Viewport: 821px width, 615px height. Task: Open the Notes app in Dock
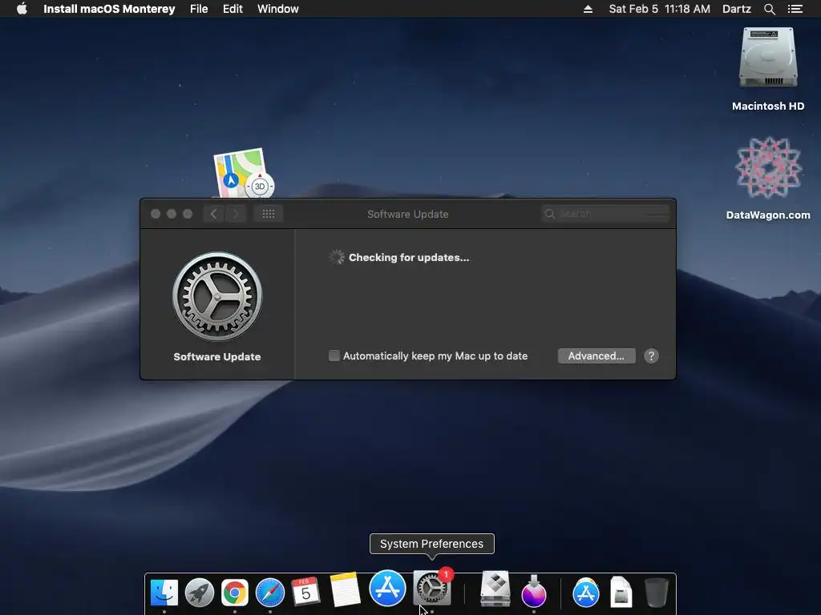pos(345,589)
